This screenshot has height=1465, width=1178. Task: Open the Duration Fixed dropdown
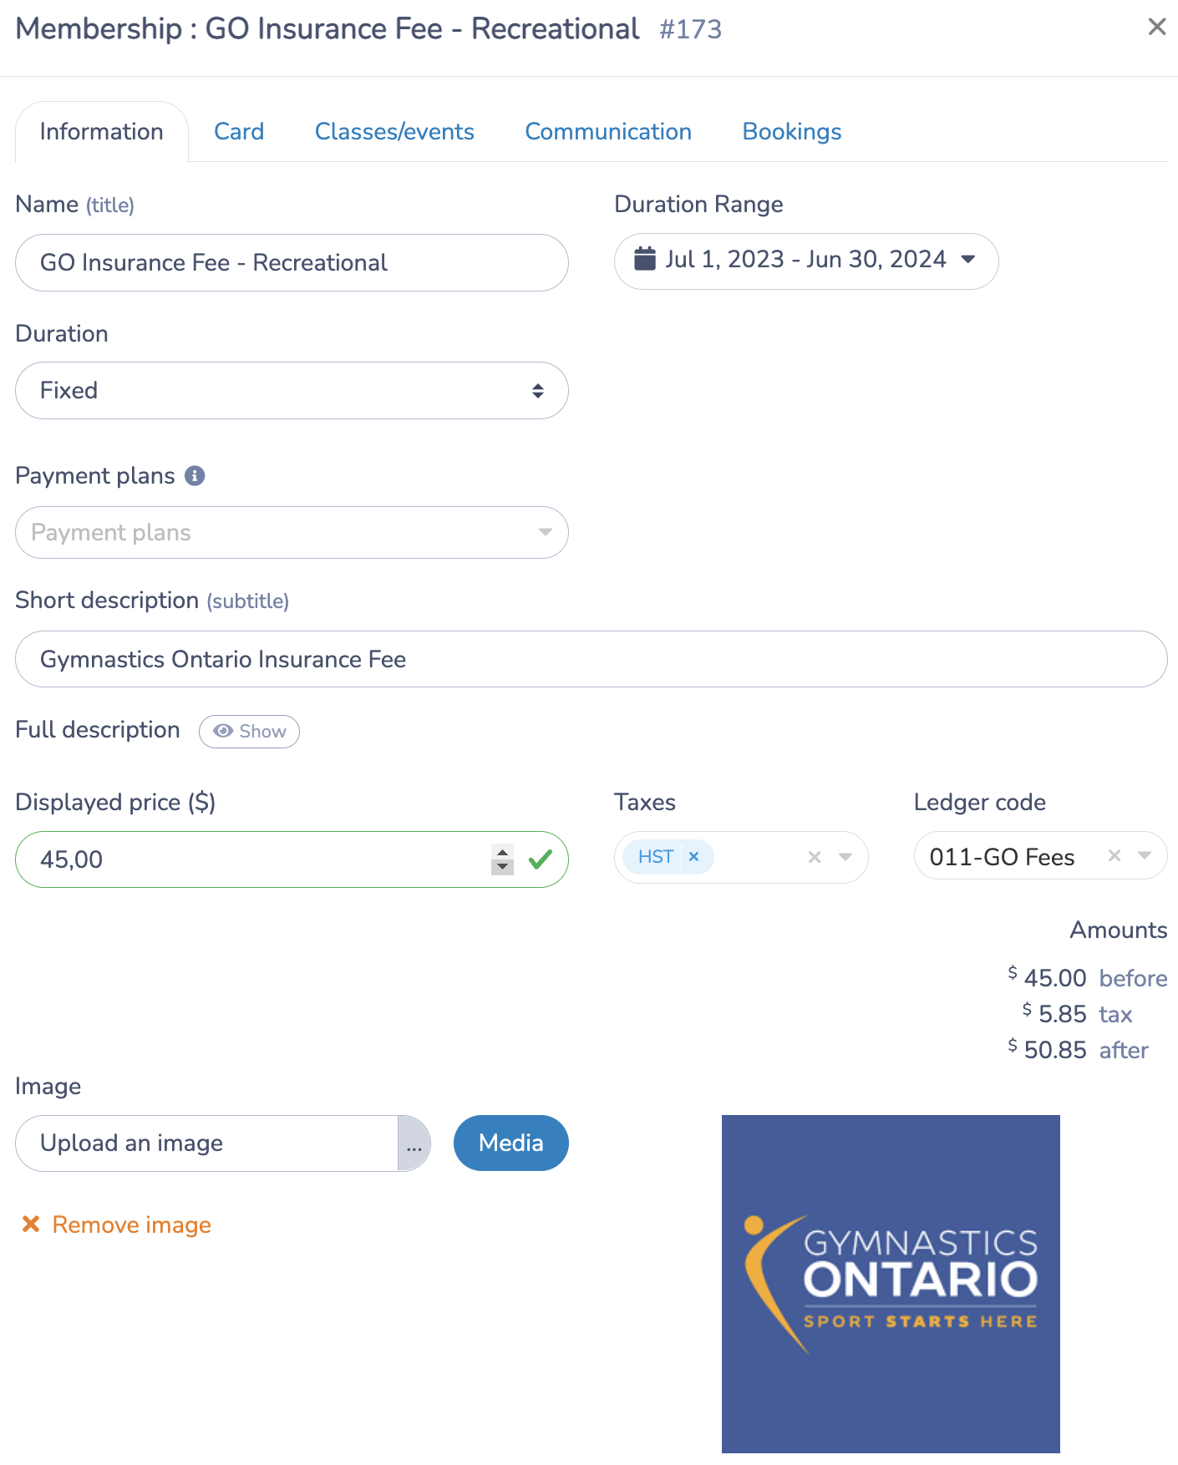coord(292,391)
